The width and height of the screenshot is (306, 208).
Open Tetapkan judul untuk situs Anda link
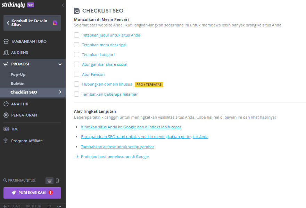[111, 35]
